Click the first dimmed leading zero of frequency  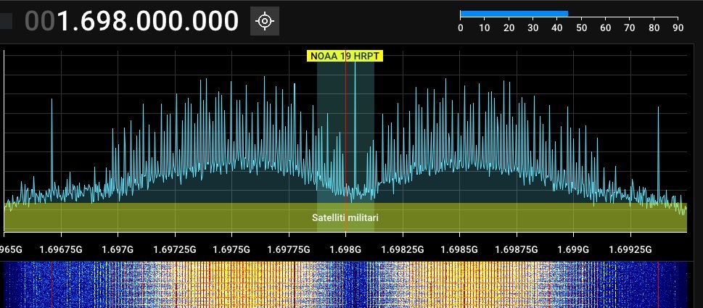coord(33,22)
